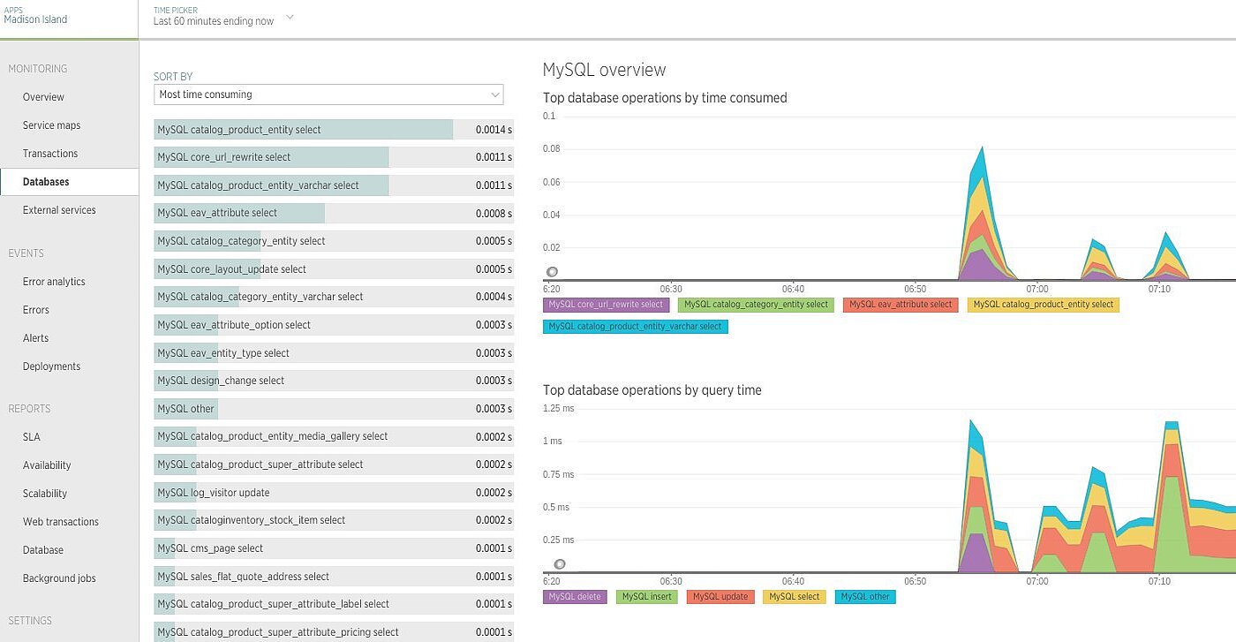This screenshot has height=642, width=1236.
Task: Open the Deployments page
Action: [x=51, y=366]
